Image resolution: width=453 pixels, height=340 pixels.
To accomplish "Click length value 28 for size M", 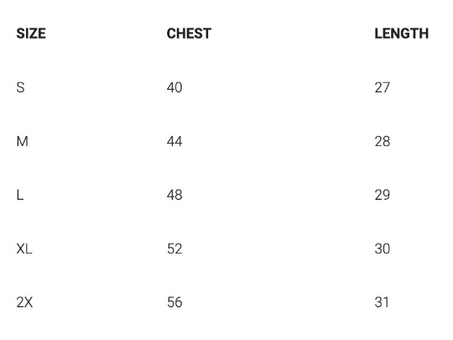I will 383,141.
